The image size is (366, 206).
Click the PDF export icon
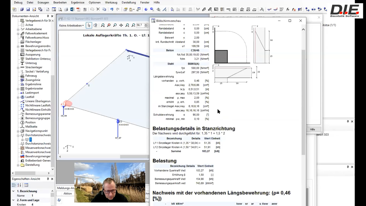(x=79, y=9)
